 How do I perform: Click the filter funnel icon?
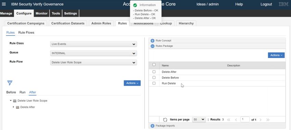pyautogui.click(x=10, y=83)
